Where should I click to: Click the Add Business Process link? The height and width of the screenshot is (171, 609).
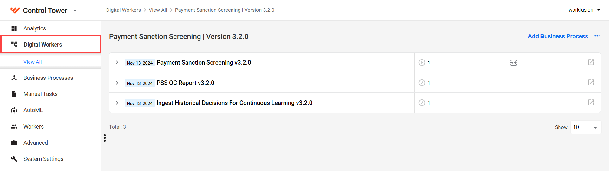click(558, 36)
